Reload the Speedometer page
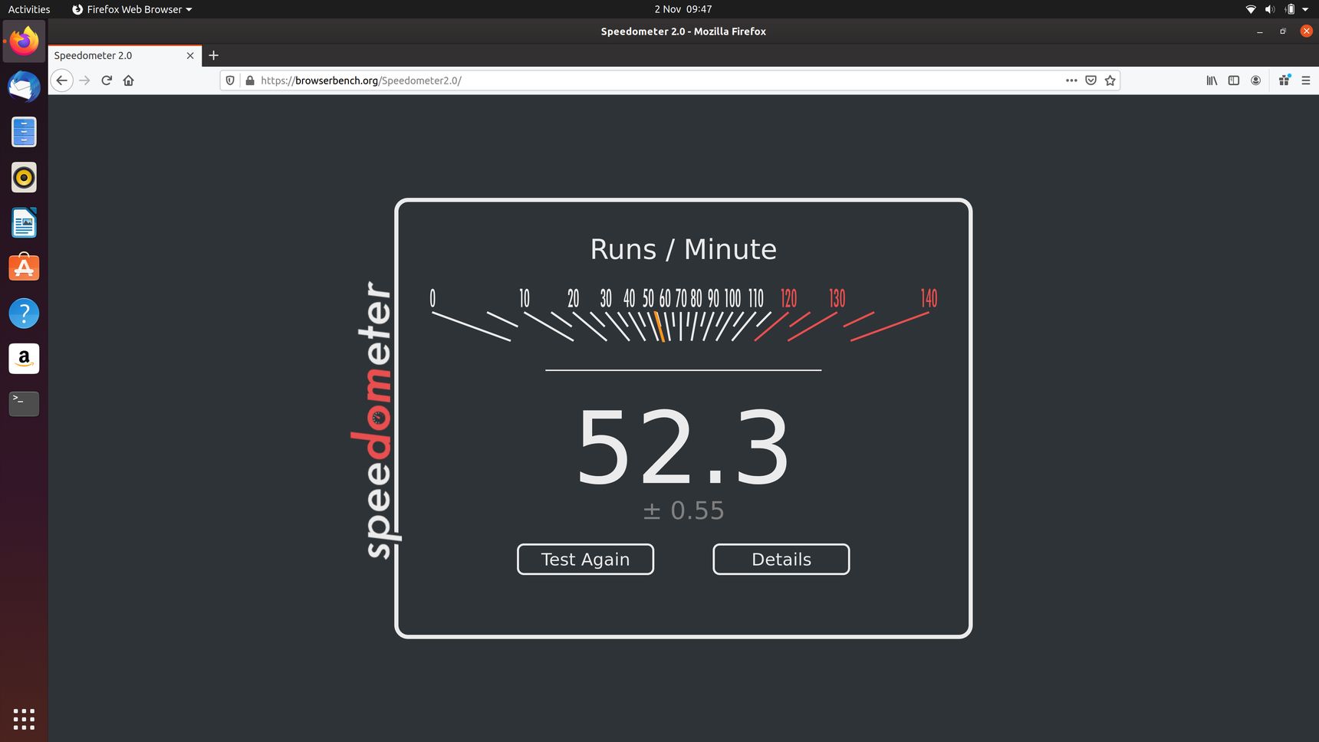This screenshot has width=1319, height=742. point(107,80)
